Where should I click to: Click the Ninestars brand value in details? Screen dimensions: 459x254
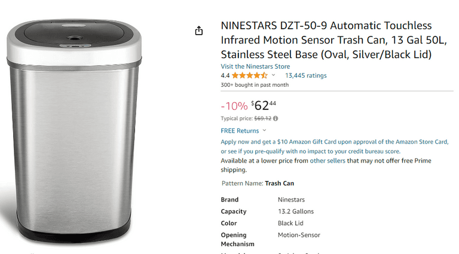coord(291,200)
